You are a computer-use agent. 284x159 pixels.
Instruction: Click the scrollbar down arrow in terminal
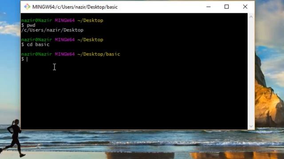(x=251, y=126)
